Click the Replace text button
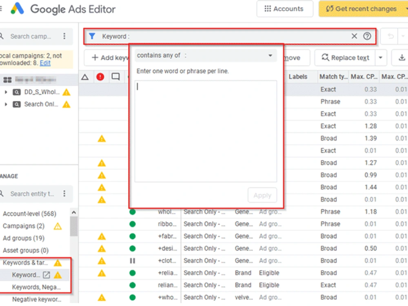 [345, 58]
